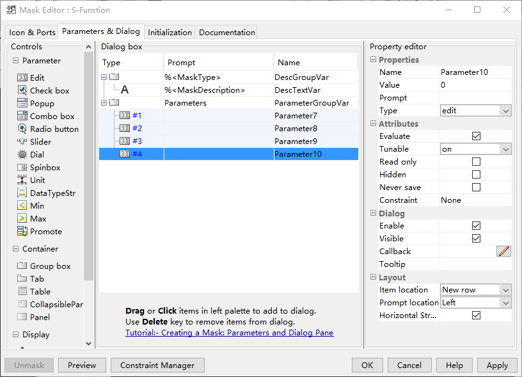The image size is (522, 377).
Task: Click the Cancel button
Action: [x=409, y=365]
